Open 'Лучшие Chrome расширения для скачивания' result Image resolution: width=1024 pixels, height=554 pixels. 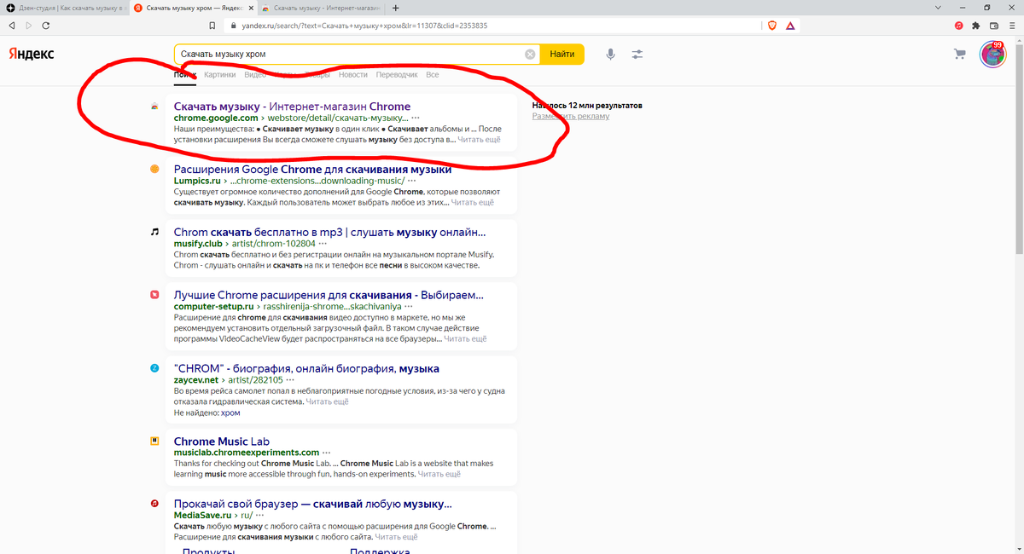tap(329, 295)
